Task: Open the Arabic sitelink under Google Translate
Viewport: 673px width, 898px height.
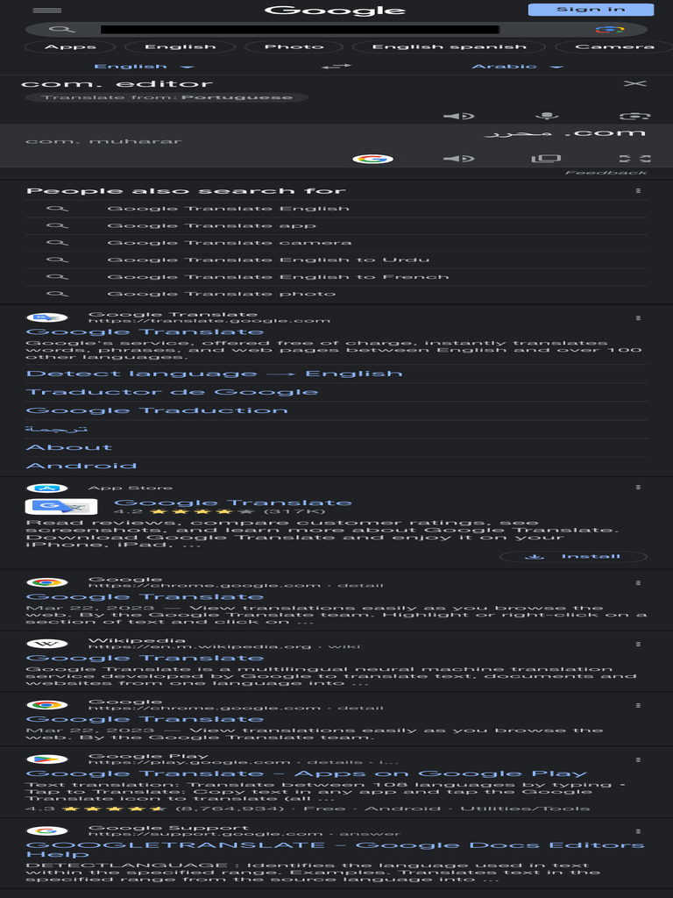Action: click(x=57, y=429)
